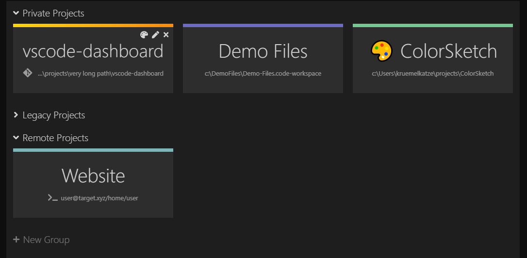Collapse the Private Projects group chevron

pyautogui.click(x=16, y=13)
